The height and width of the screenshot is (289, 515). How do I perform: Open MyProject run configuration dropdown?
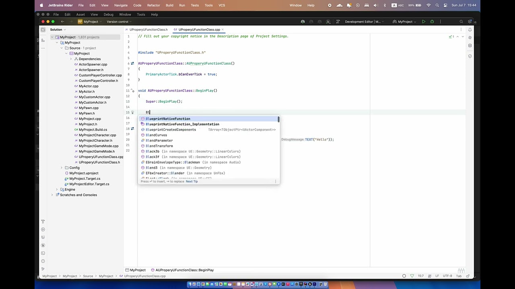click(x=405, y=22)
